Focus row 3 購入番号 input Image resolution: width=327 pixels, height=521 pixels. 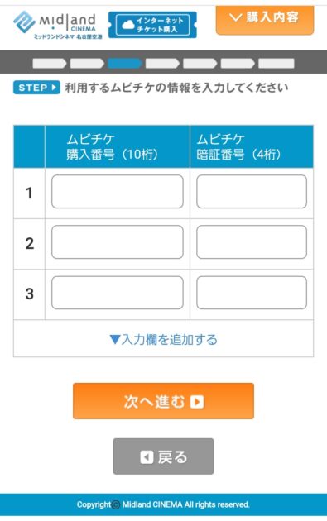(117, 293)
